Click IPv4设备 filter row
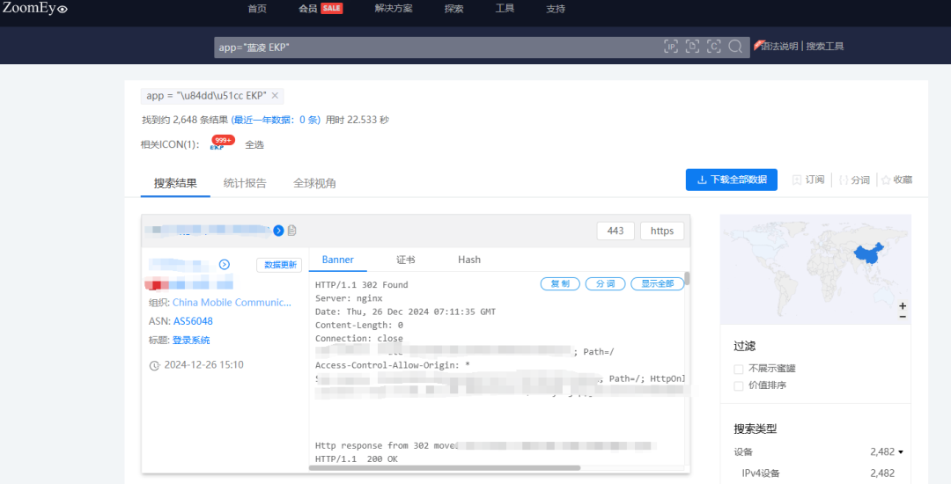The height and width of the screenshot is (484, 951). [815, 473]
